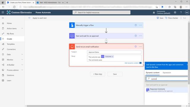Open the Settings gear icon
This screenshot has height=107, width=190.
175,12
